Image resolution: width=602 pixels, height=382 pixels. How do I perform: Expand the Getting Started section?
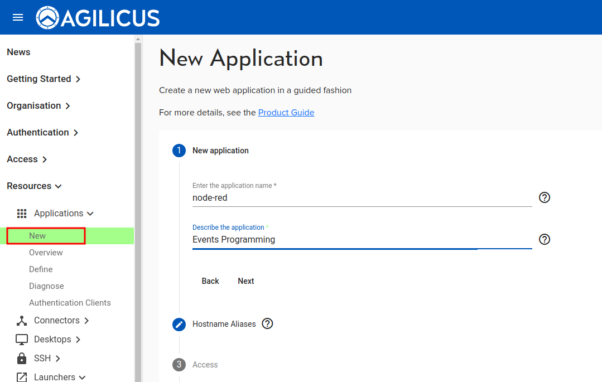point(44,79)
